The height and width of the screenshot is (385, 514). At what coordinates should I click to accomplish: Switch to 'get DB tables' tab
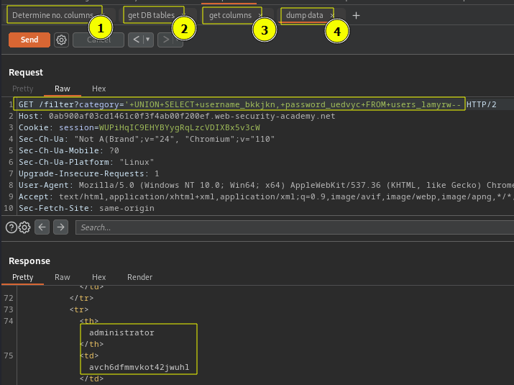click(151, 15)
